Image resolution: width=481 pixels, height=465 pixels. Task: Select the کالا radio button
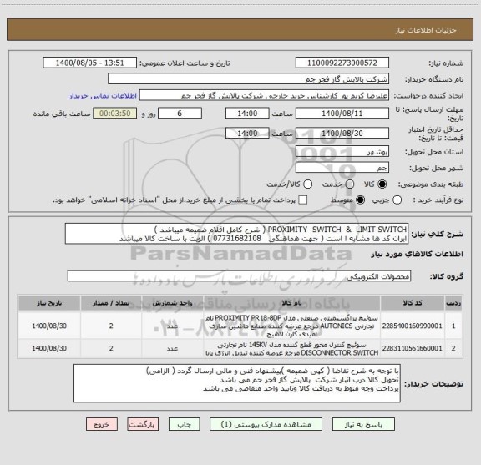[382, 184]
